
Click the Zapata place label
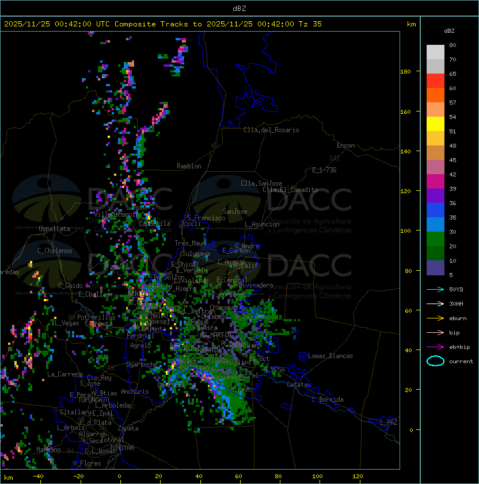[128, 428]
